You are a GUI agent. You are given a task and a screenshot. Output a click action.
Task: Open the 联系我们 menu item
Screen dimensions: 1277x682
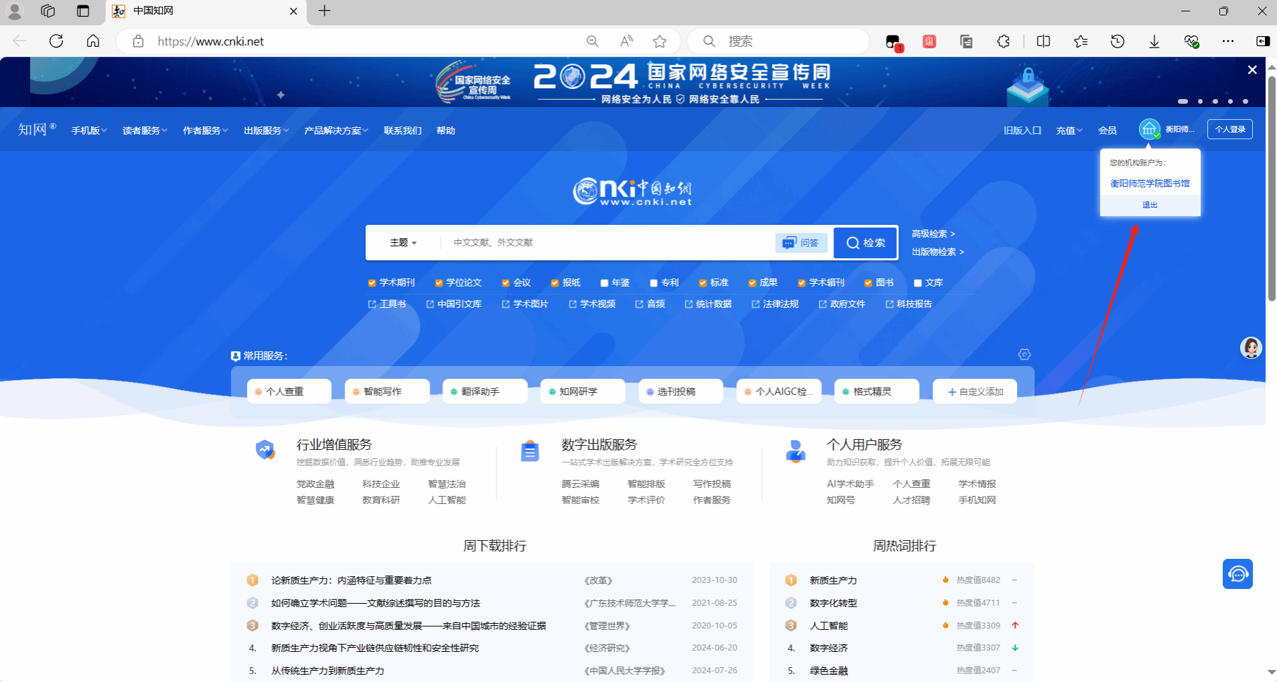(x=402, y=131)
